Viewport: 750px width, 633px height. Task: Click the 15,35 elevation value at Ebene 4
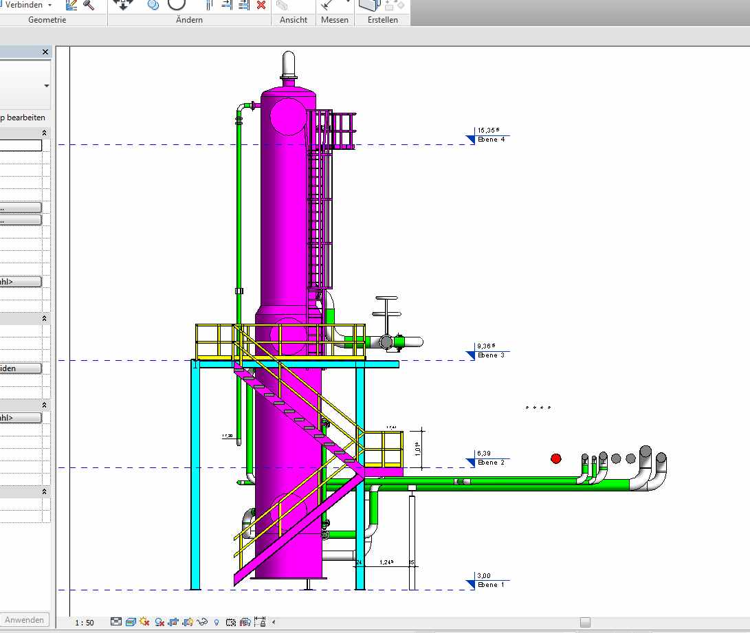(x=488, y=130)
